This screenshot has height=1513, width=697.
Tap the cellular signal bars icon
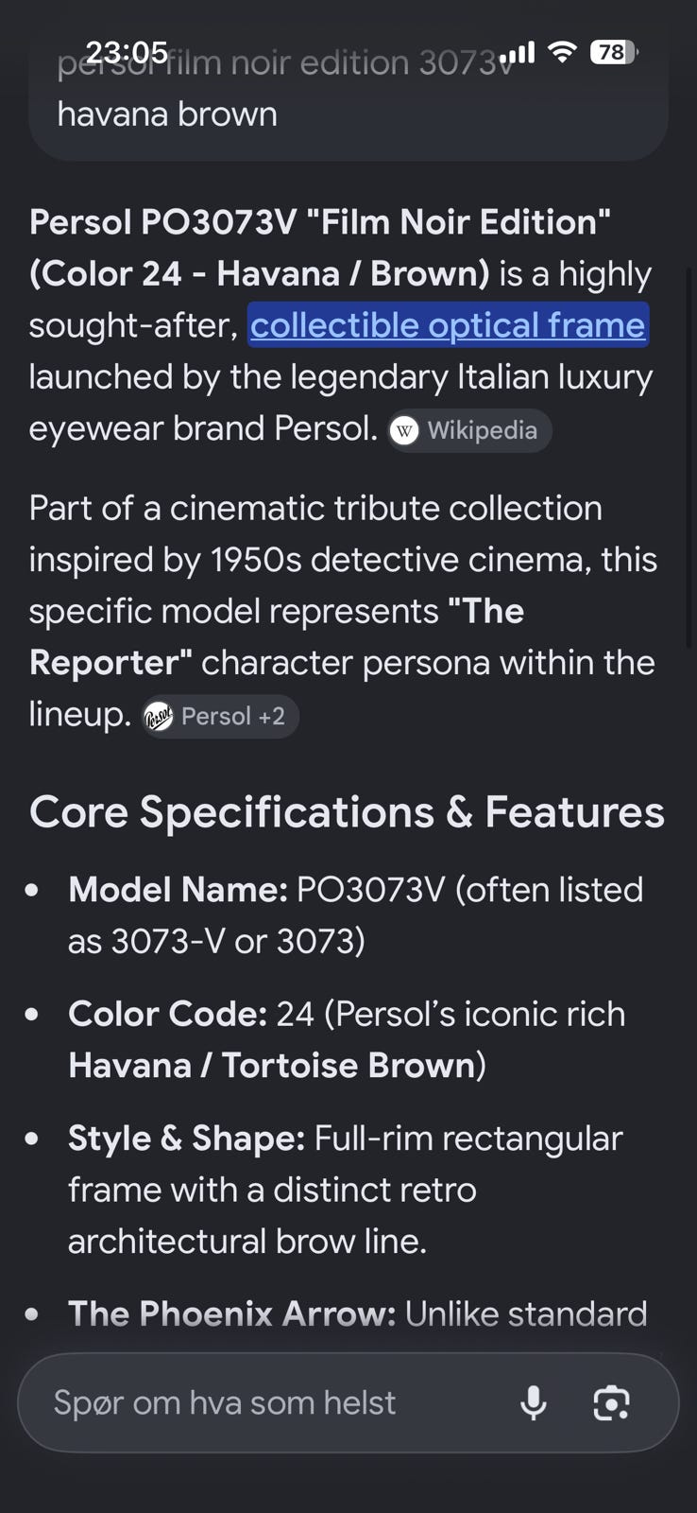pos(518,52)
